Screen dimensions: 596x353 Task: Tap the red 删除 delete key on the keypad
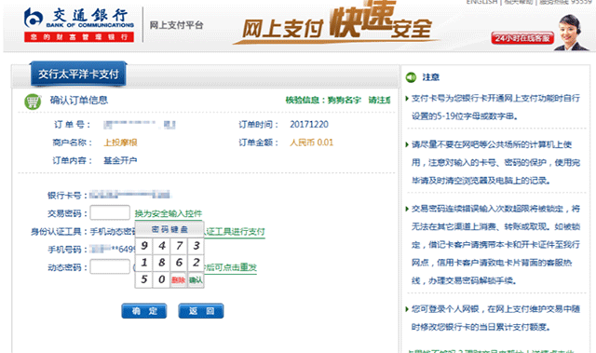[x=178, y=280]
